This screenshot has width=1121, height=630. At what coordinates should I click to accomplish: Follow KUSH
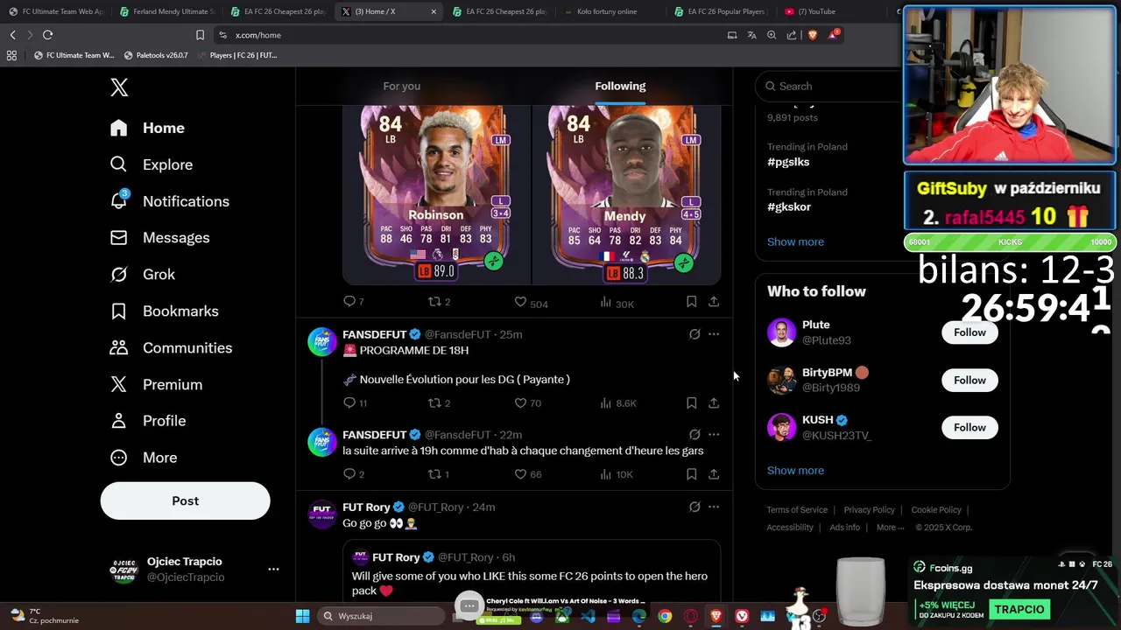[x=969, y=427]
